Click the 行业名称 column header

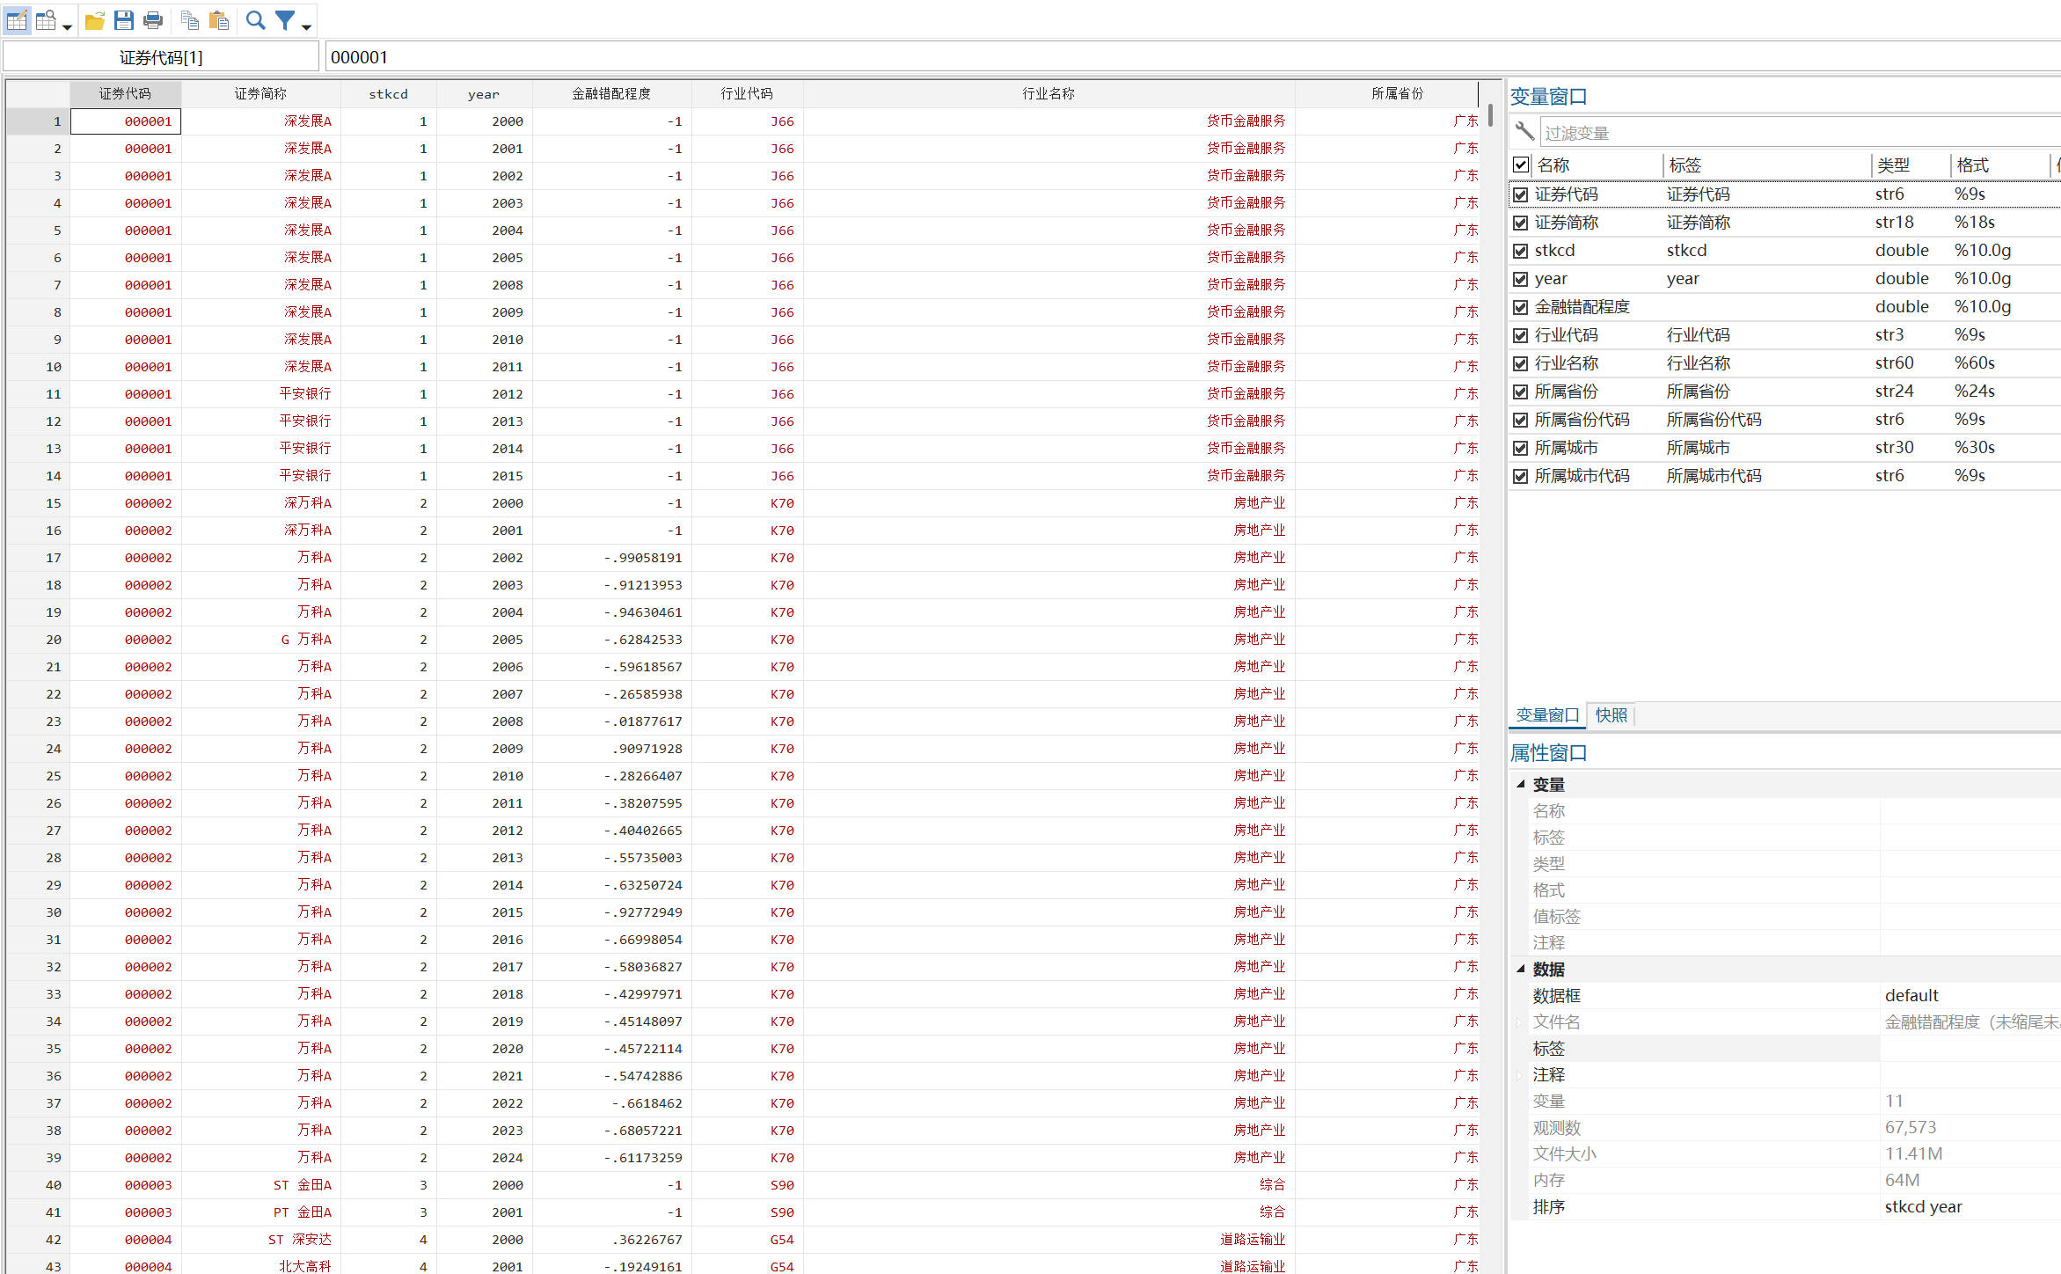(1048, 94)
